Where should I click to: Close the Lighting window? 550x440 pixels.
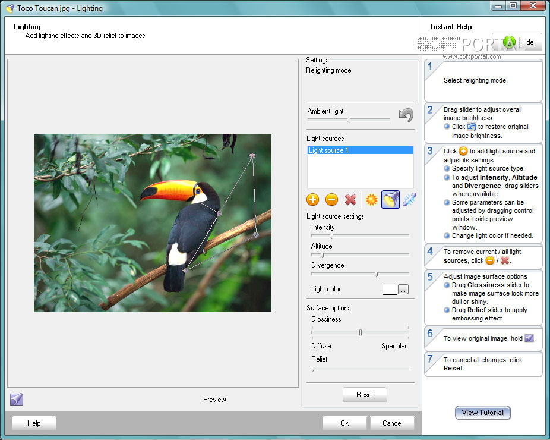pos(533,5)
